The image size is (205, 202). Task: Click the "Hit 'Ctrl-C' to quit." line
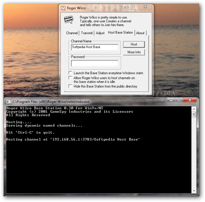(x=30, y=132)
